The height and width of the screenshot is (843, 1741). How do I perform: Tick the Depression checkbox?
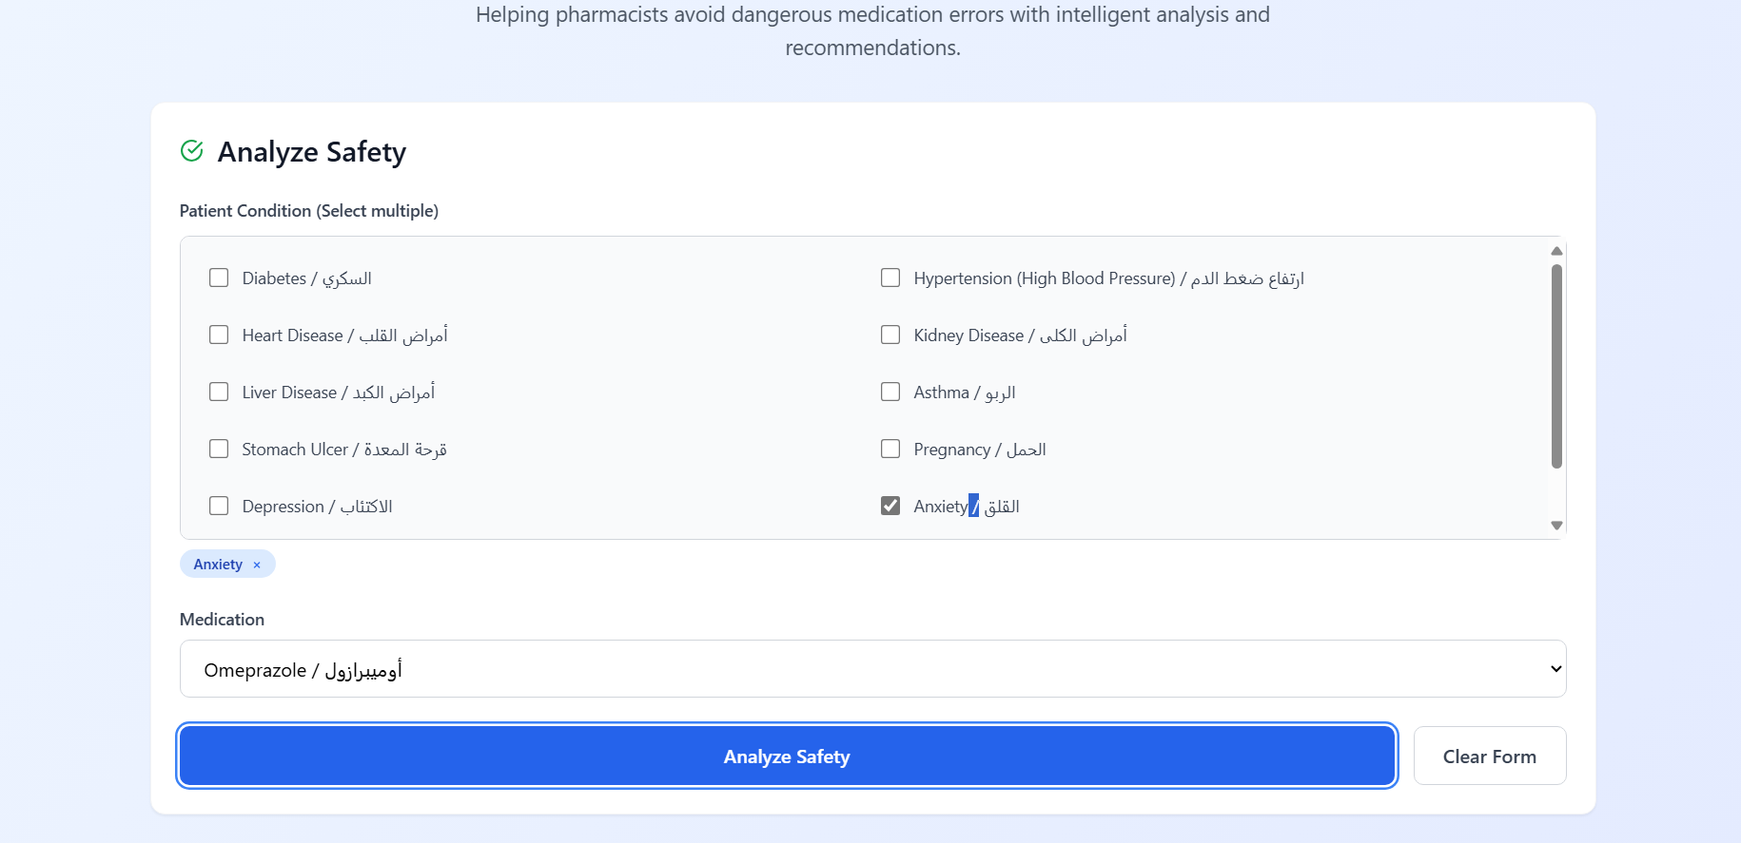(x=219, y=506)
